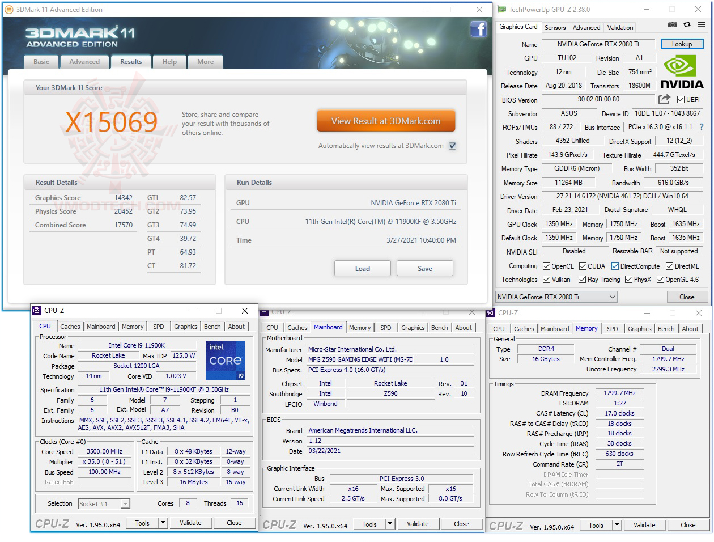The height and width of the screenshot is (542, 714).
Task: Click the Load button in Run Details
Action: 363,269
